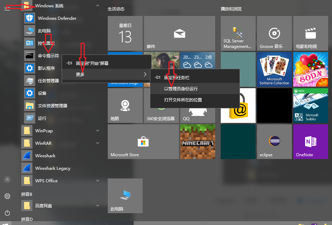Image resolution: width=332 pixels, height=225 pixels.
Task: Expand the WinPcap folder
Action: (x=98, y=131)
